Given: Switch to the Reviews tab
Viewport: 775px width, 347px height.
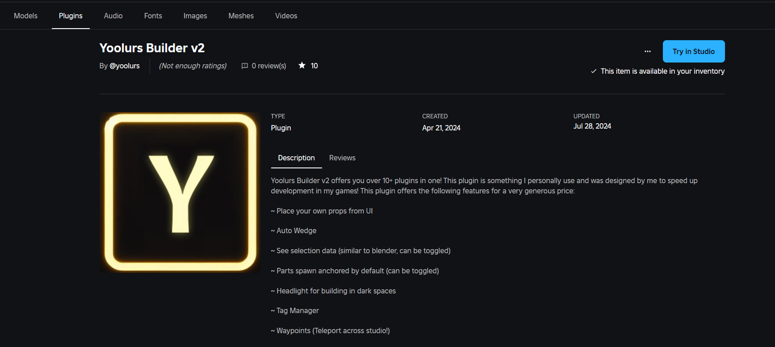Looking at the screenshot, I should [342, 158].
